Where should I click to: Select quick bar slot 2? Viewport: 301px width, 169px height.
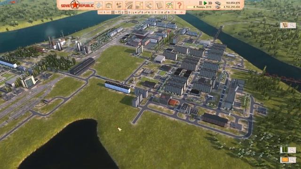coord(120,13)
